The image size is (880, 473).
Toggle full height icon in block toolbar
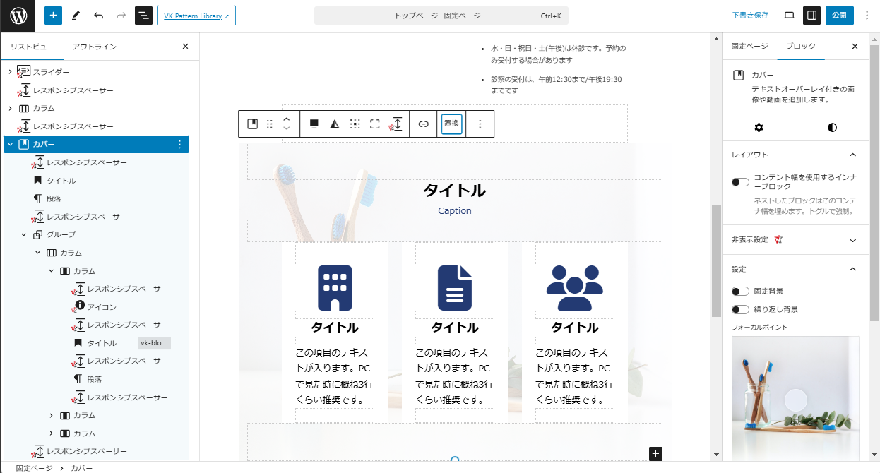(x=375, y=124)
